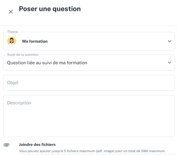
Task: Expand the Sujet de la question chevron
Action: tap(170, 63)
